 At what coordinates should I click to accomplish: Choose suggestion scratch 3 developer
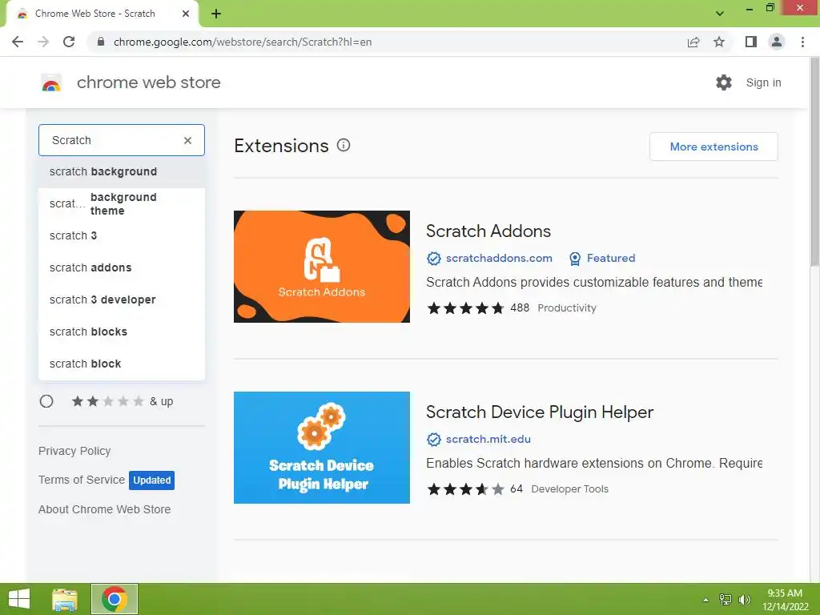(122, 299)
